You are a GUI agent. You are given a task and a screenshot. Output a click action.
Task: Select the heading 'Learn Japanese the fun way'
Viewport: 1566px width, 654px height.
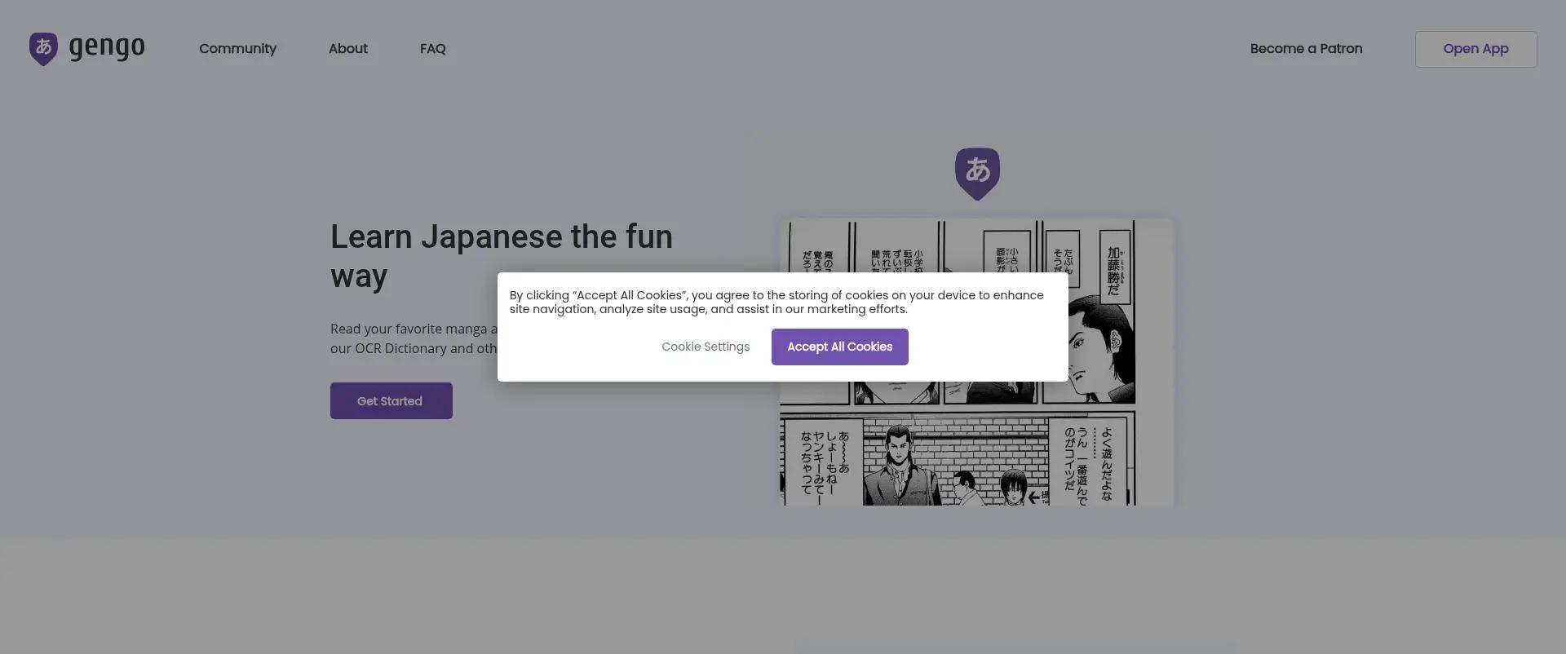502,256
